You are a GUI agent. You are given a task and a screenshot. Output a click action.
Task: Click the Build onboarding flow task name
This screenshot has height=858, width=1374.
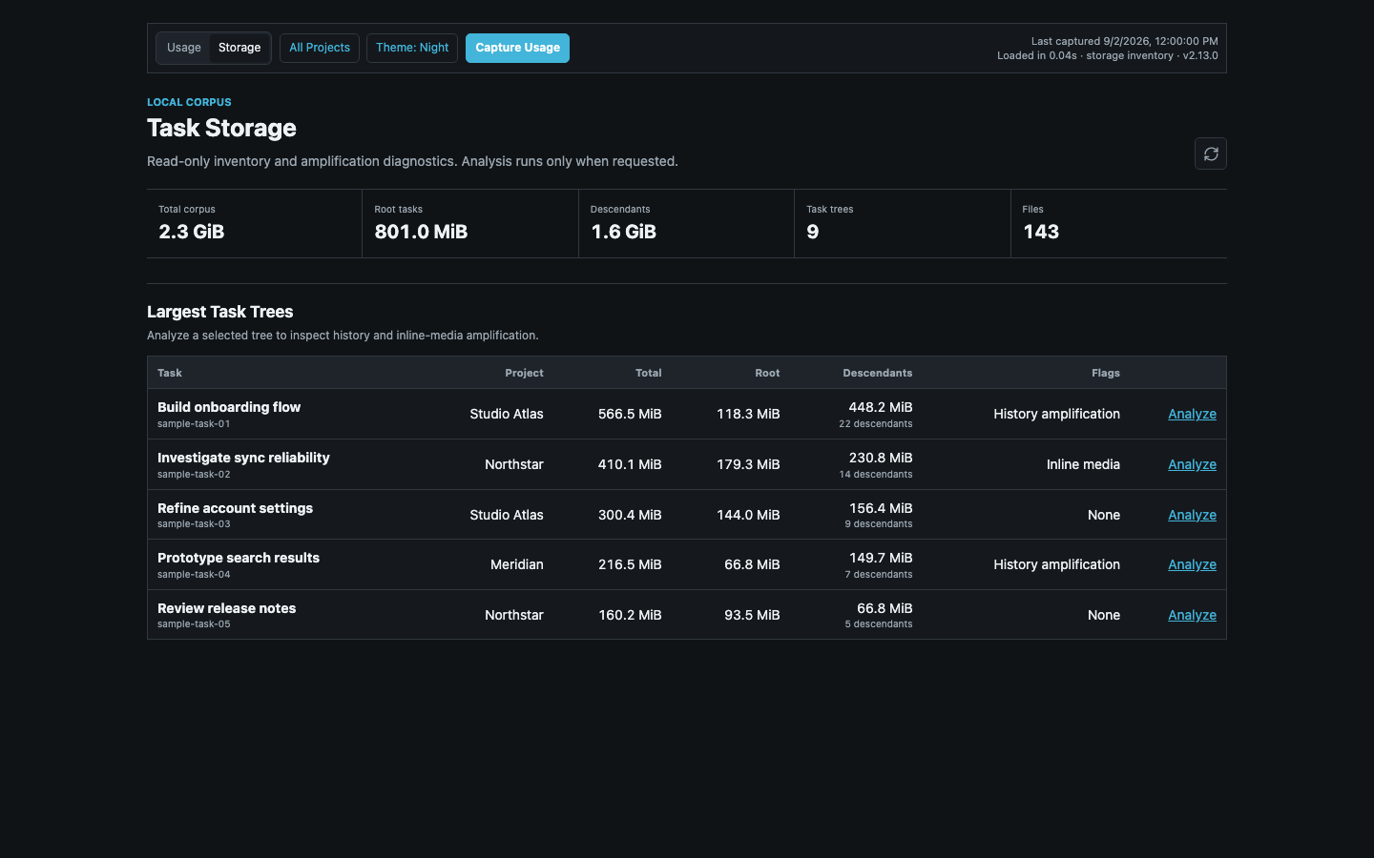pos(229,407)
